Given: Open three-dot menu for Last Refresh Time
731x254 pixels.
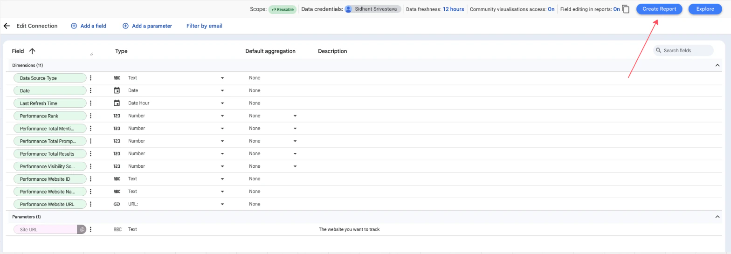Looking at the screenshot, I should tap(91, 103).
